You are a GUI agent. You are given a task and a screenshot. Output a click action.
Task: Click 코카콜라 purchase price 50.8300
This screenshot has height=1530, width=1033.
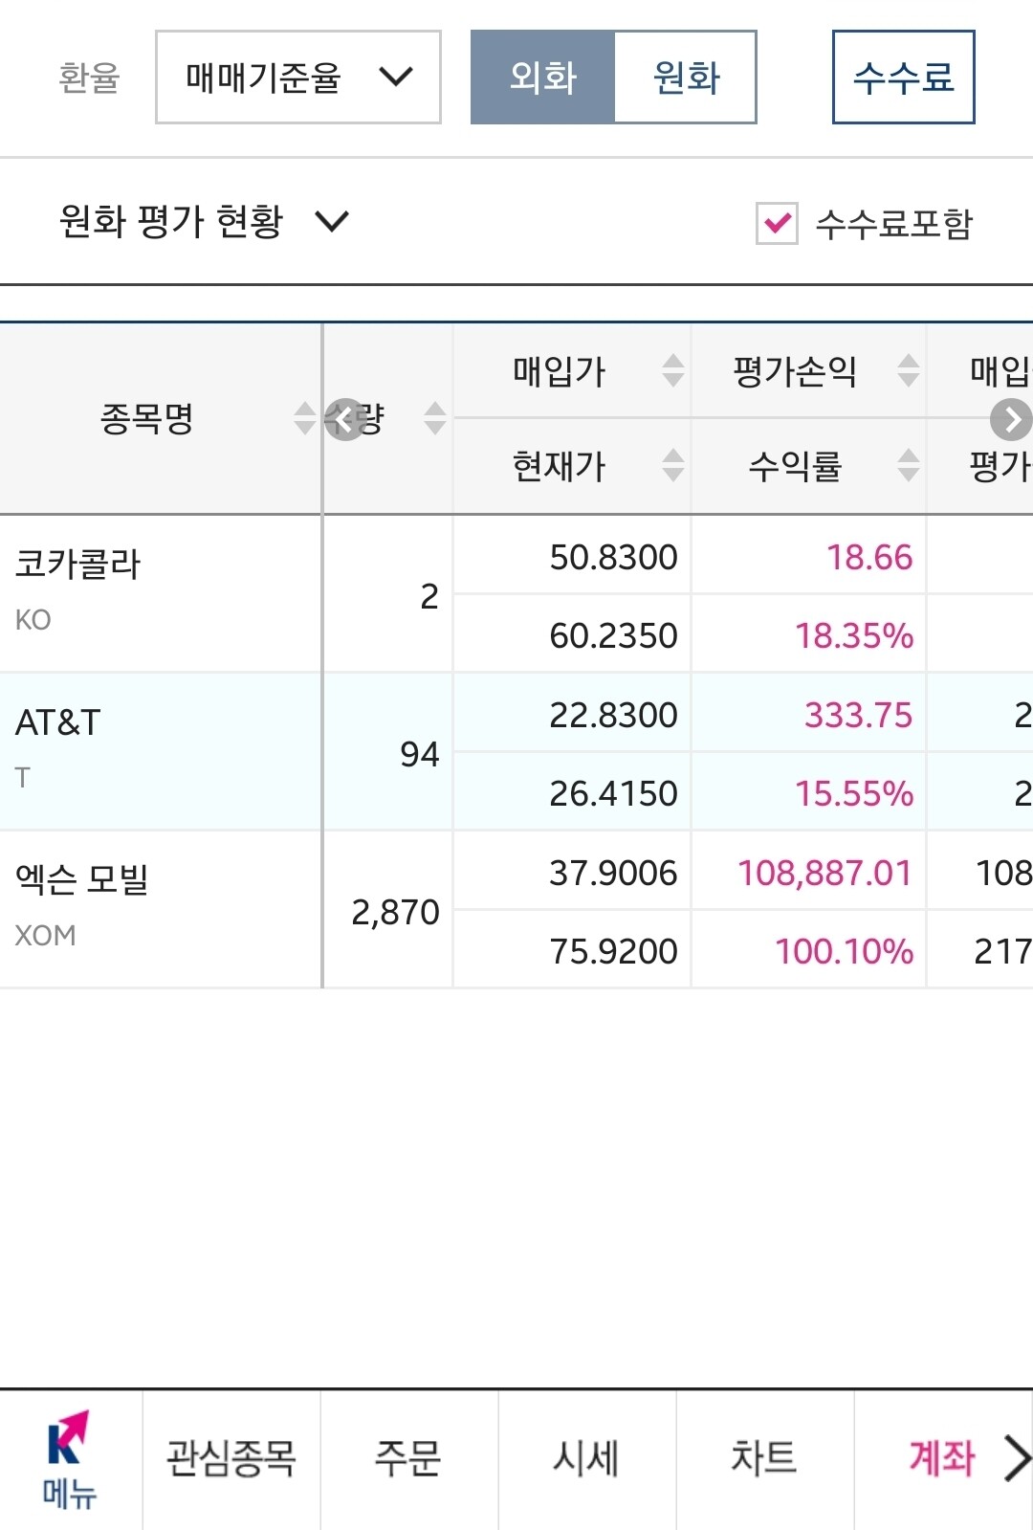613,557
